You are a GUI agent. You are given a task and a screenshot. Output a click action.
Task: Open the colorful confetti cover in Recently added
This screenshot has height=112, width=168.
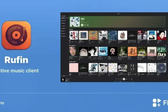[113, 68]
